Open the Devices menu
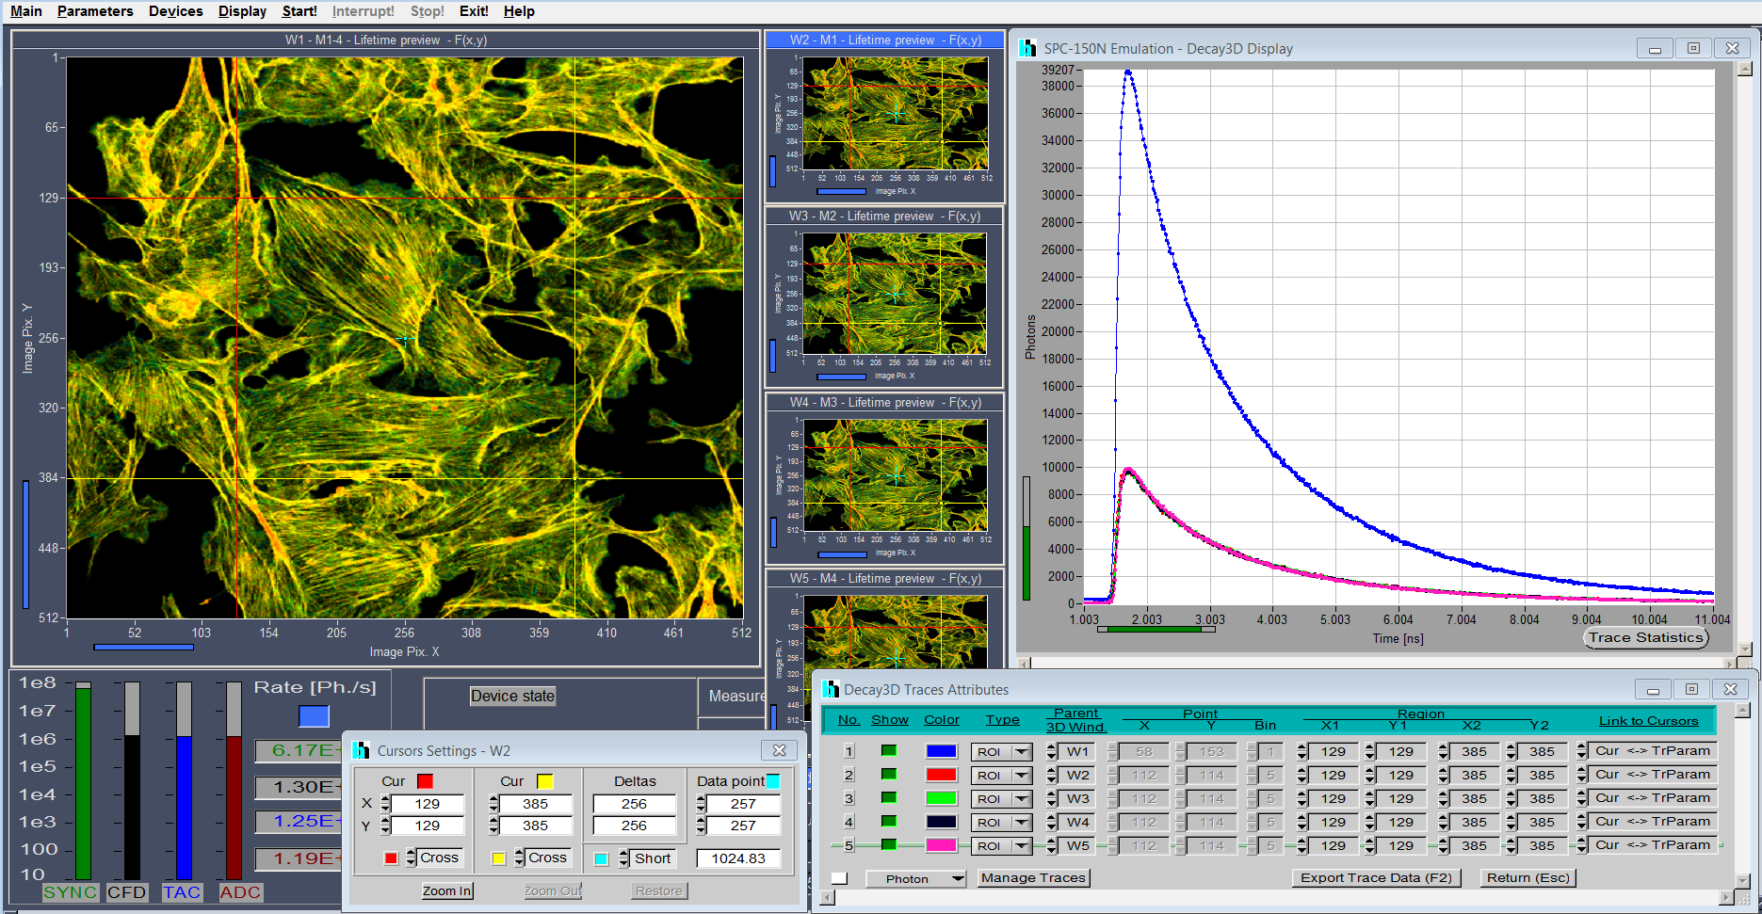Image resolution: width=1762 pixels, height=914 pixels. 175,11
